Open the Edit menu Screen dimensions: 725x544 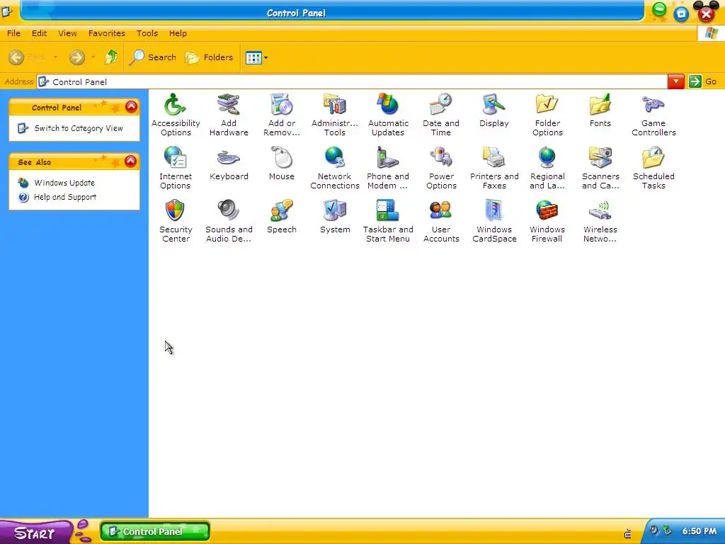tap(39, 33)
